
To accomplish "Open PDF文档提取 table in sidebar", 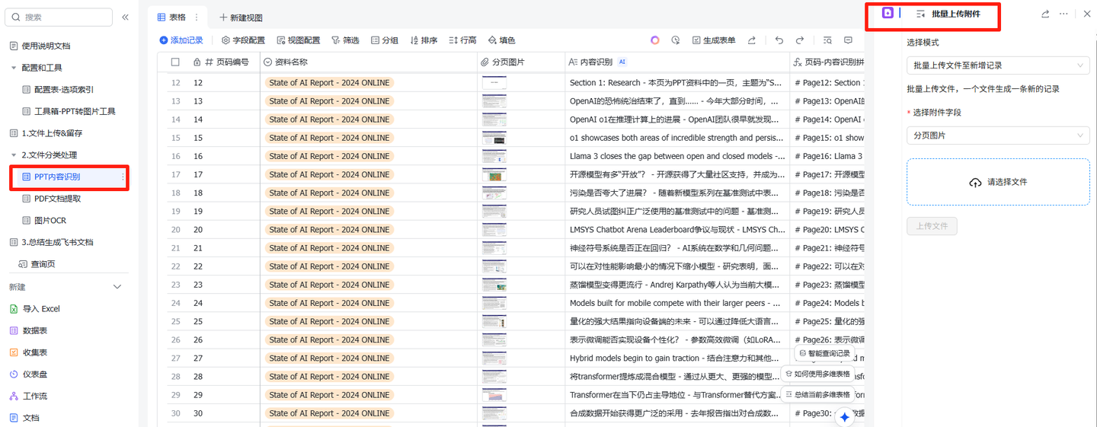I will pos(57,199).
